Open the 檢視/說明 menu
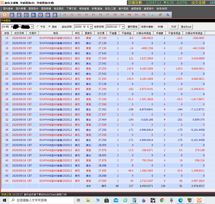Image resolution: width=215 pixels, height=204 pixels. coord(162,9)
